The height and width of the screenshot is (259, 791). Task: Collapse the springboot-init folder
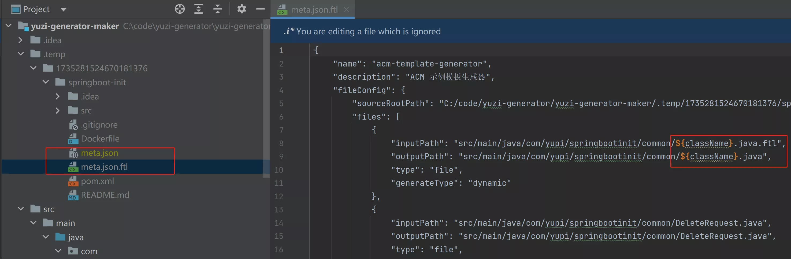(46, 82)
